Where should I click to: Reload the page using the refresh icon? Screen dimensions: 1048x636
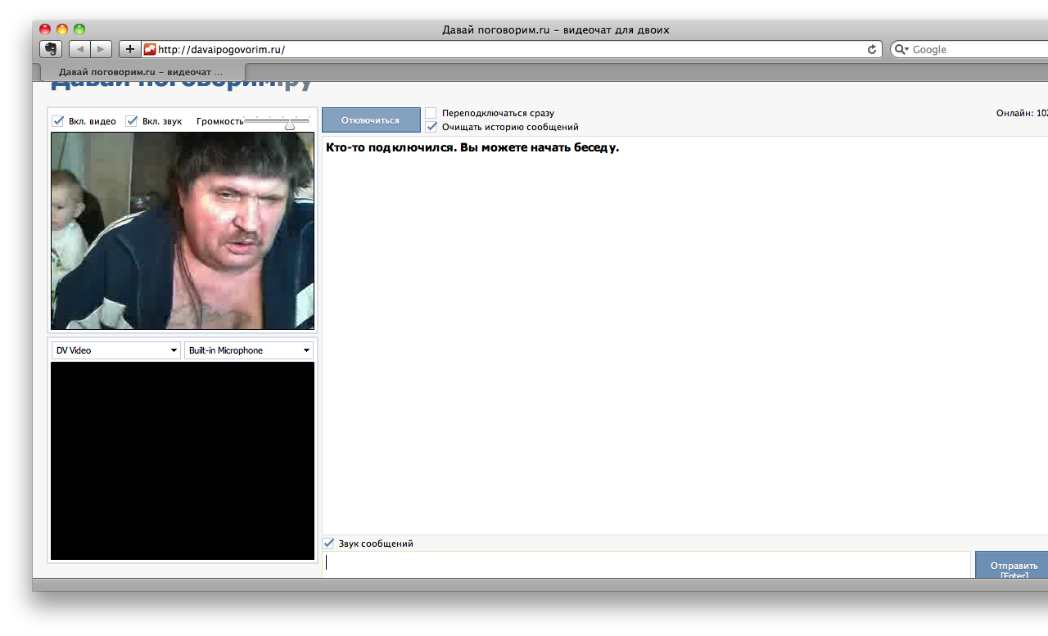[872, 49]
